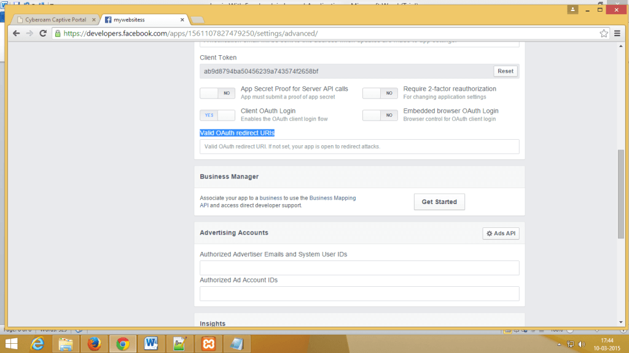
Task: Launch Internet Explorer from the taskbar
Action: pos(37,344)
